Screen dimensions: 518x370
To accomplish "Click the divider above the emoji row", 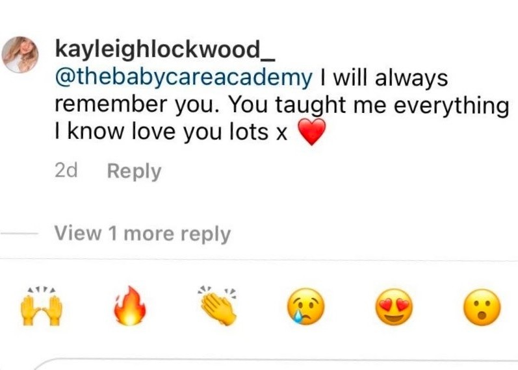I will coord(259,260).
